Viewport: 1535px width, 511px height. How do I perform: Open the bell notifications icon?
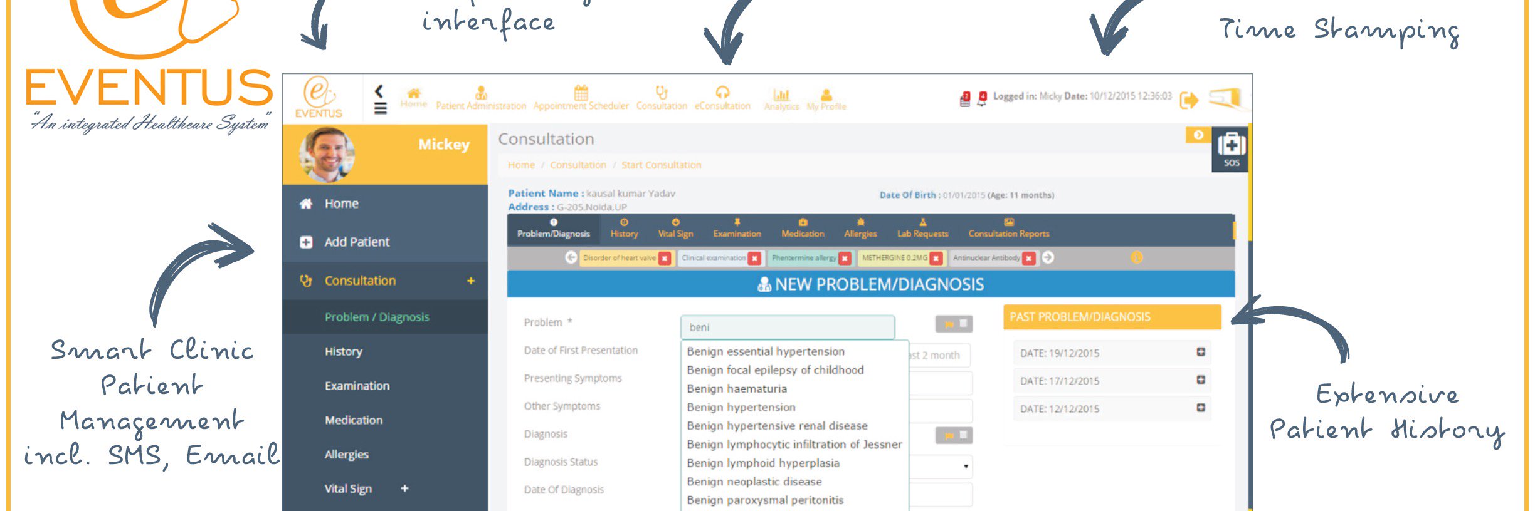pyautogui.click(x=982, y=98)
